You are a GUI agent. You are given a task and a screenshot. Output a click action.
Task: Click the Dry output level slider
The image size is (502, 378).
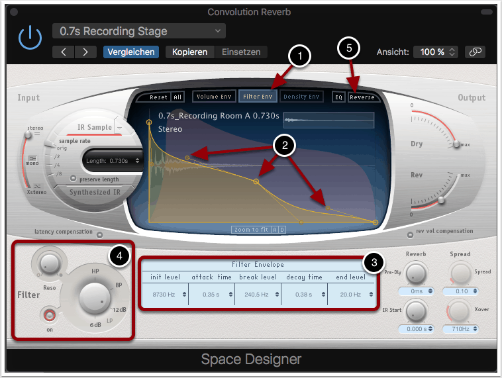(456, 144)
